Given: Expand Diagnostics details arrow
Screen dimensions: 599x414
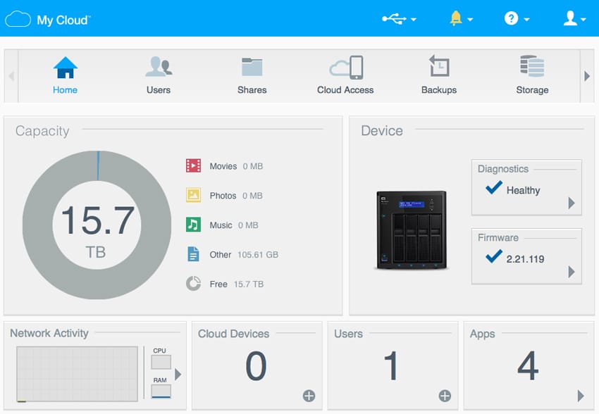Looking at the screenshot, I should tap(572, 203).
